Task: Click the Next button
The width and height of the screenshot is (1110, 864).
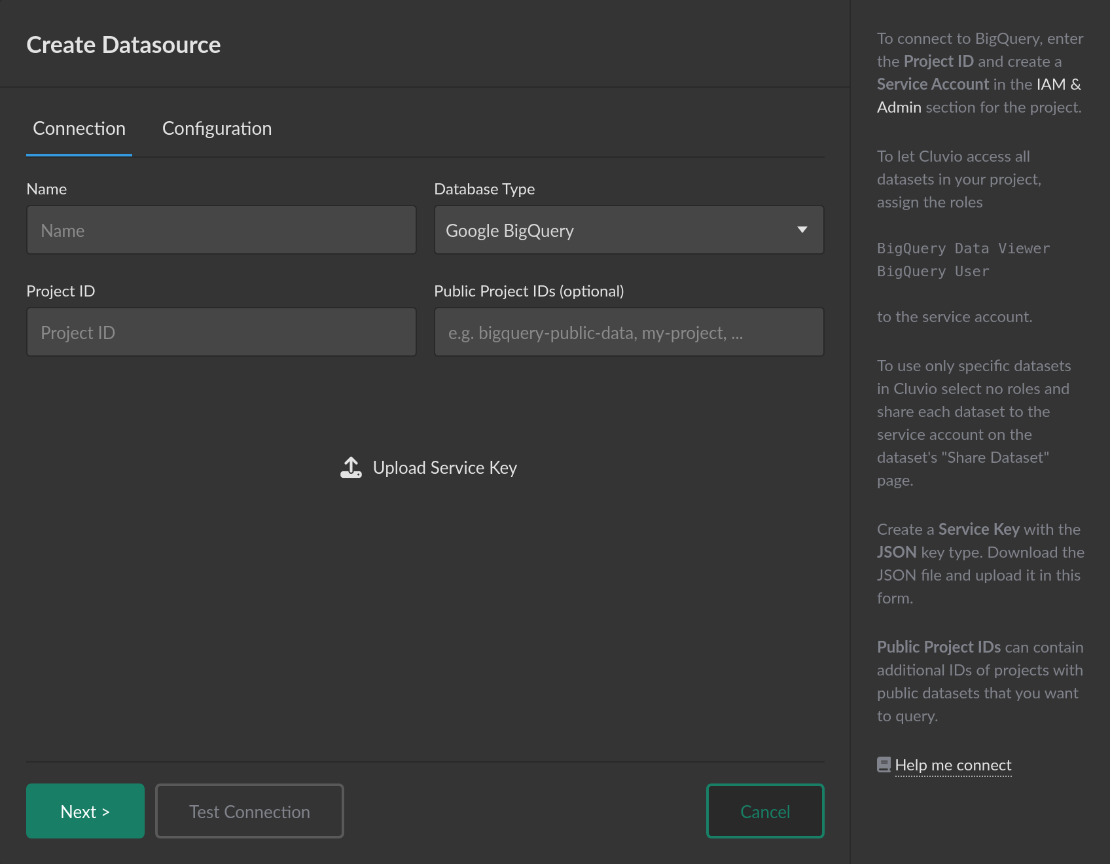Action: 85,811
